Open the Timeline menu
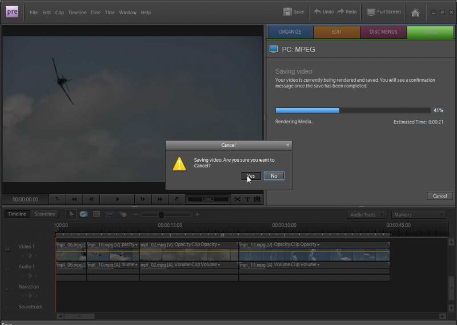457x325 pixels. 77,13
